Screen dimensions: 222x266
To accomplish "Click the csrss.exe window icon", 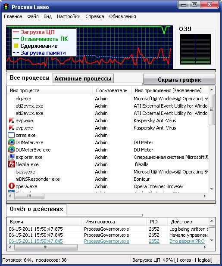I will (x=12, y=135).
